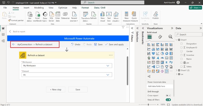203x106 pixels.
Task: Toggle Cross-report drill through switch
Action: click(x=168, y=96)
